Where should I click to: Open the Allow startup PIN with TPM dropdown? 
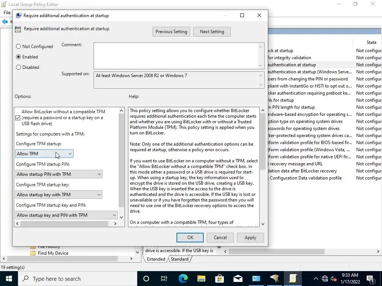tap(59, 174)
